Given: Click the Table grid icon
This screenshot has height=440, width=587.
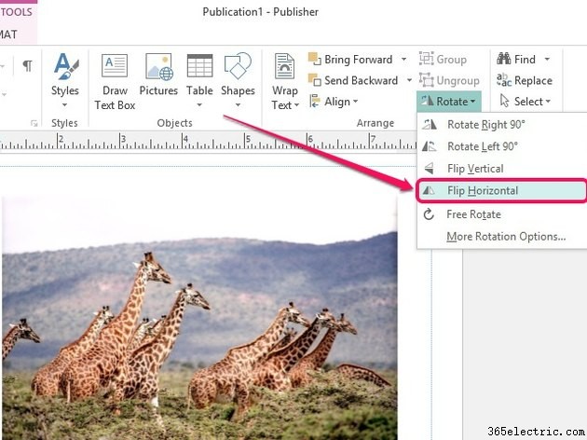Looking at the screenshot, I should [x=199, y=65].
